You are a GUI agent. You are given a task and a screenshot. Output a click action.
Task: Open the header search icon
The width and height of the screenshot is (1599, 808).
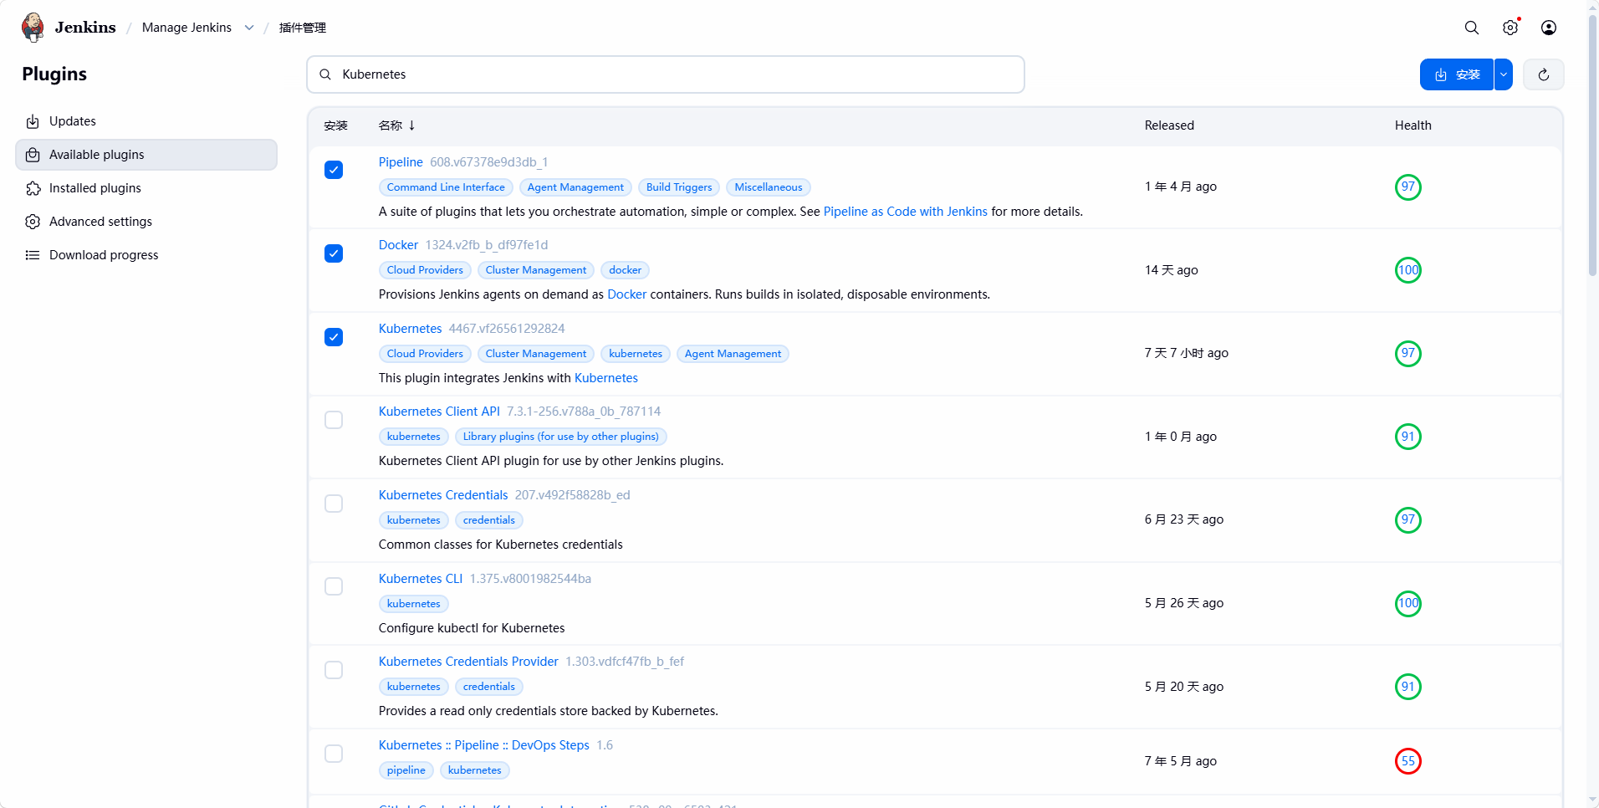1472,28
